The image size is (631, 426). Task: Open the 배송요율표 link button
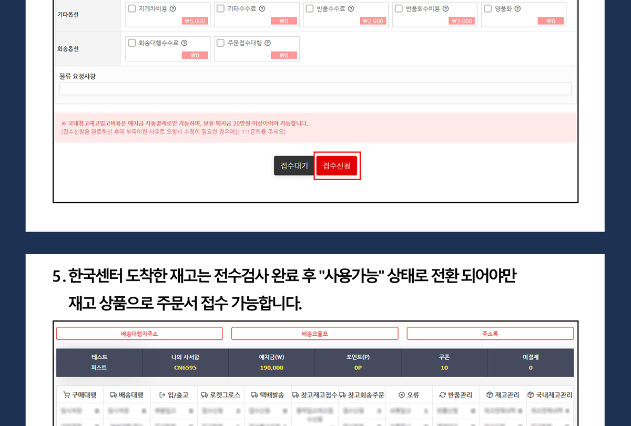pos(314,334)
